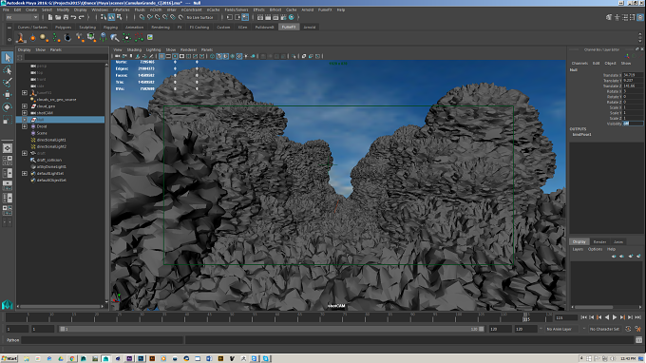The height and width of the screenshot is (363, 646).
Task: Open the No Anim Layer dropdown
Action: pos(562,329)
